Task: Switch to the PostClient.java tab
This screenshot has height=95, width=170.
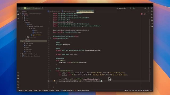Action: pyautogui.click(x=54, y=11)
